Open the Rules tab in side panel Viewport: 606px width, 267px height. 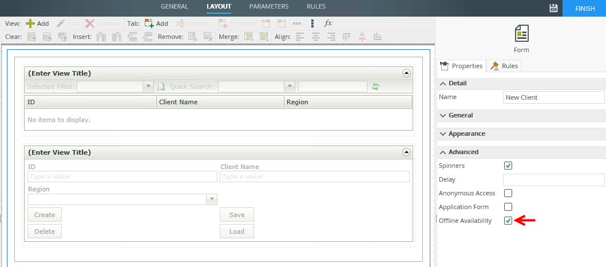click(x=504, y=66)
